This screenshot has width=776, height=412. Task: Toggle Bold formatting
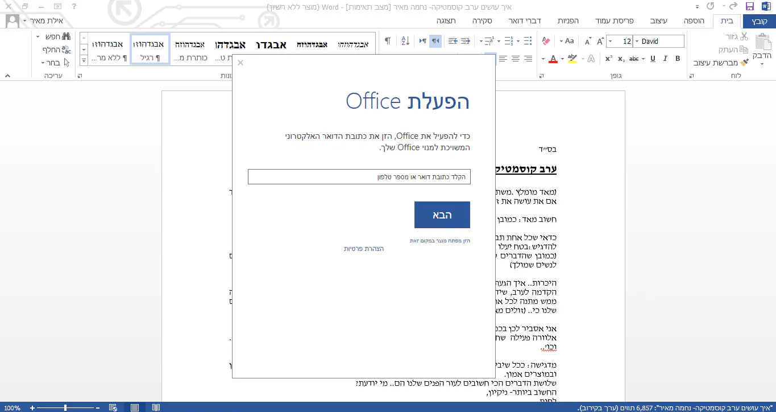tap(678, 59)
